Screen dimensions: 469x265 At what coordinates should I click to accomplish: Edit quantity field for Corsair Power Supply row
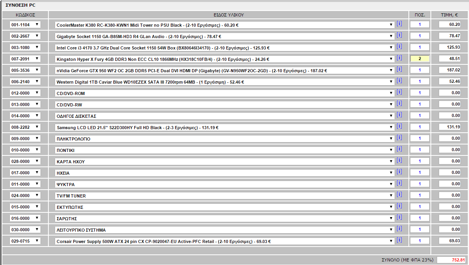(420, 241)
